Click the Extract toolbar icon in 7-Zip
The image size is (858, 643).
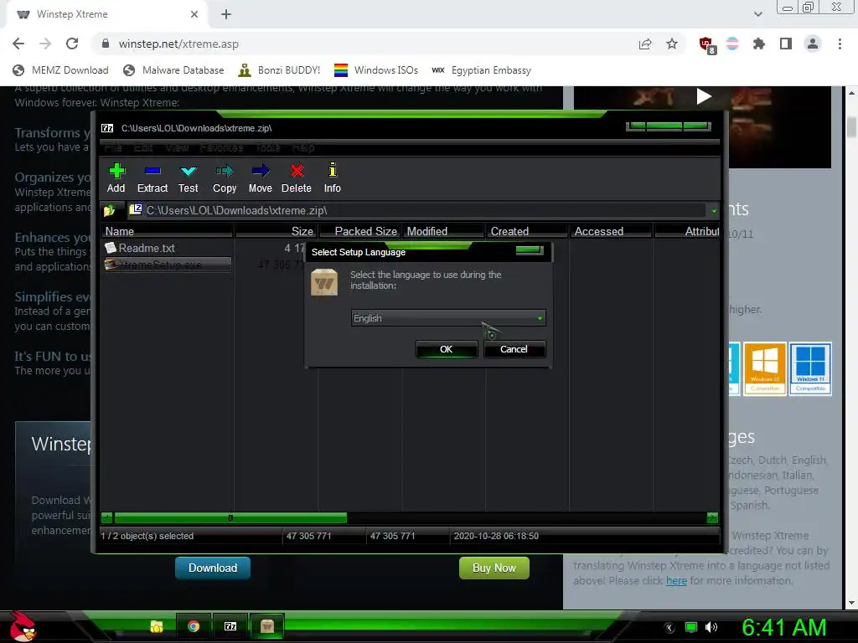pos(152,171)
